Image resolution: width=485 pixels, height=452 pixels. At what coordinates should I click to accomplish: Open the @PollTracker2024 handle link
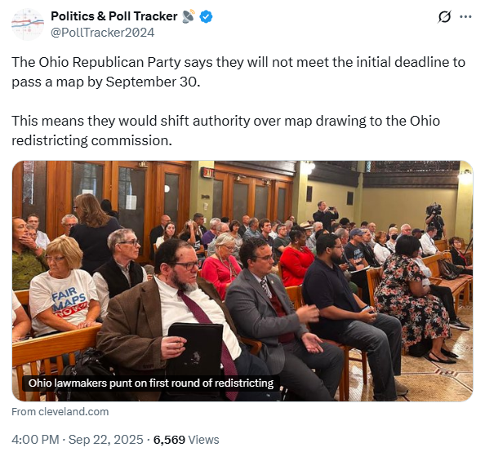(102, 33)
